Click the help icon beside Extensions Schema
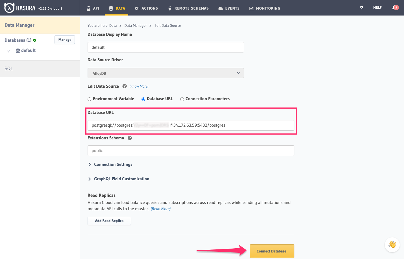This screenshot has height=259, width=404. click(130, 138)
